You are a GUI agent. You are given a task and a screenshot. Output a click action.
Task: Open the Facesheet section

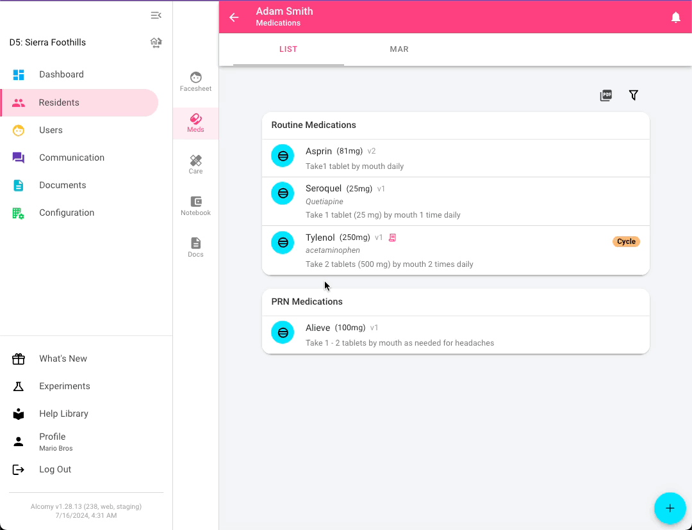pyautogui.click(x=195, y=81)
